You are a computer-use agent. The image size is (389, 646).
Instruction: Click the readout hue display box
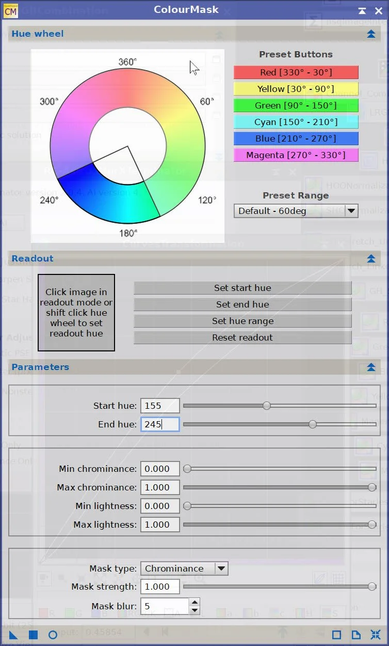pos(76,313)
